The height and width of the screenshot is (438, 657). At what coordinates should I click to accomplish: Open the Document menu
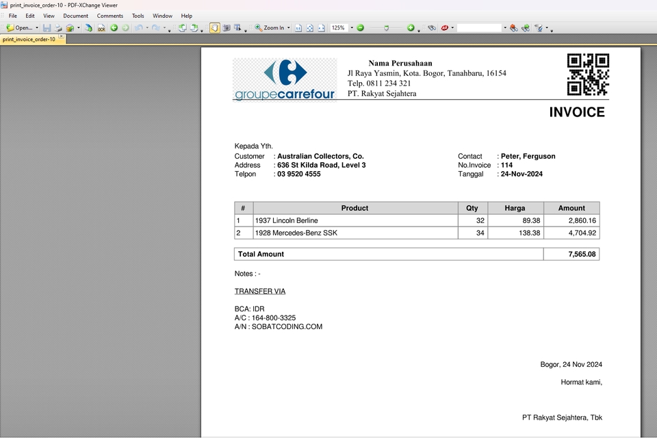[x=76, y=16]
